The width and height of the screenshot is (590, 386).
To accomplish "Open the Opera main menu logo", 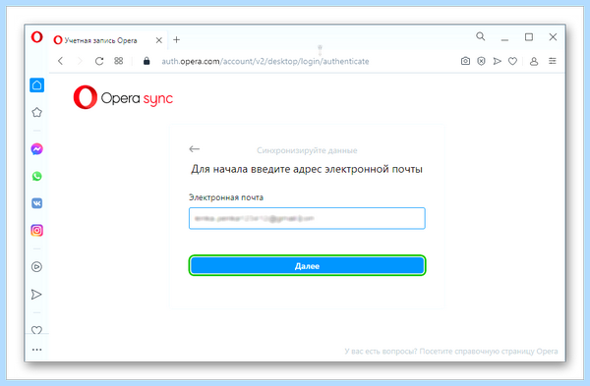I will [x=37, y=37].
